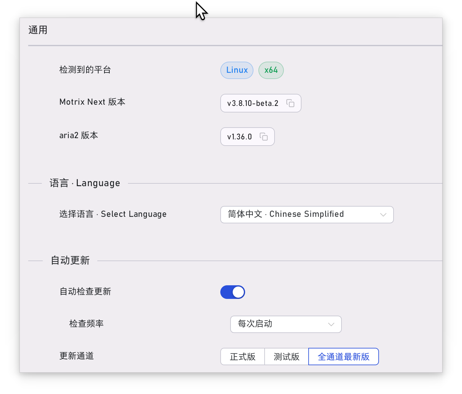462x394 pixels.
Task: Click the 自动更新 section heading
Action: 70,260
